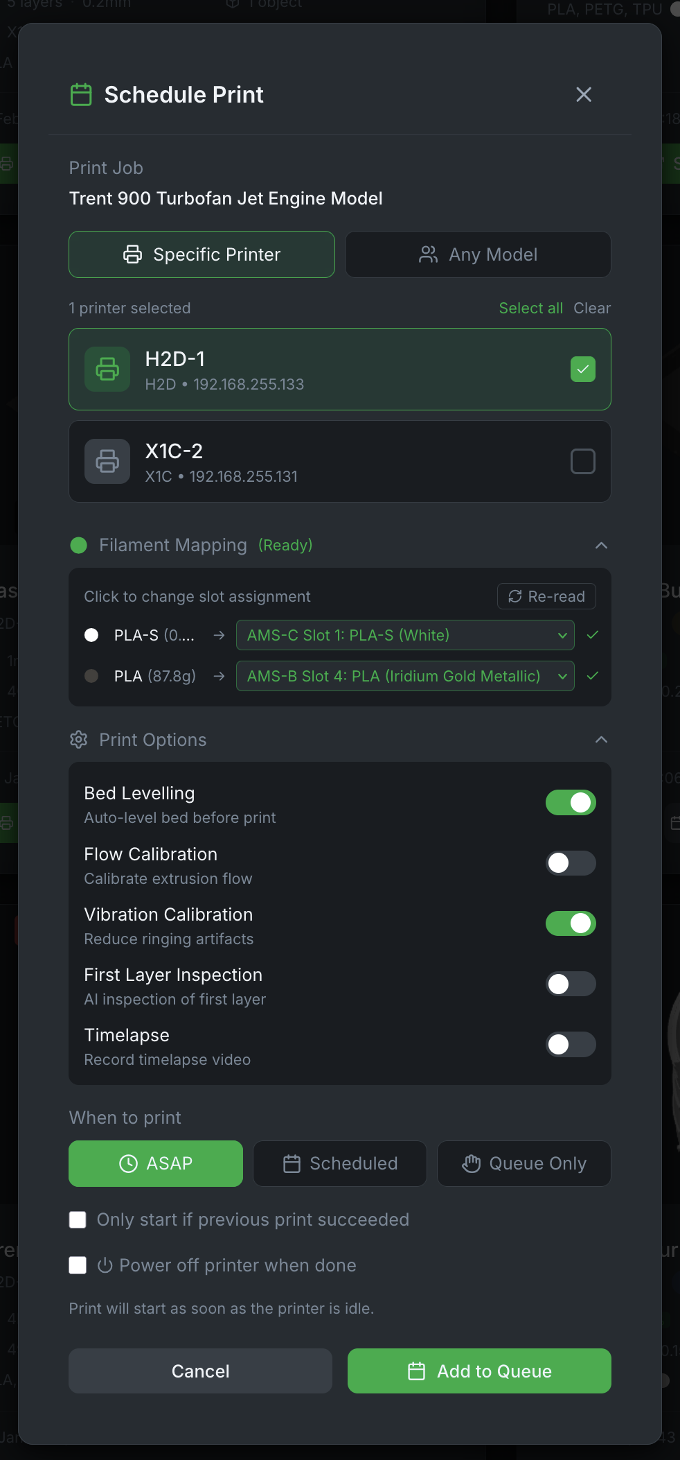
Task: Select the X1C-2 printer card
Action: tap(340, 461)
